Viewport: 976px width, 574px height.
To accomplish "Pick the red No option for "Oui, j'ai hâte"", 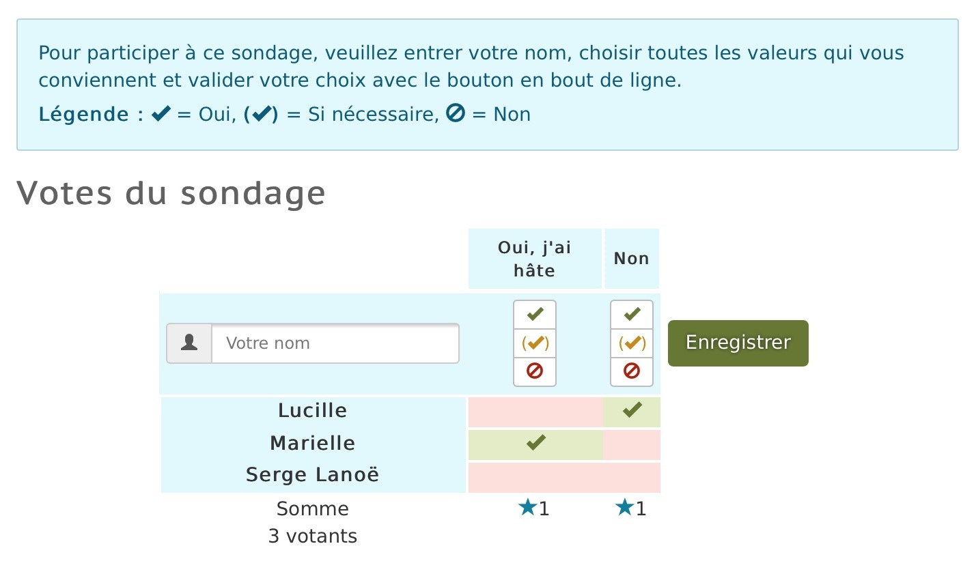I will coord(535,371).
